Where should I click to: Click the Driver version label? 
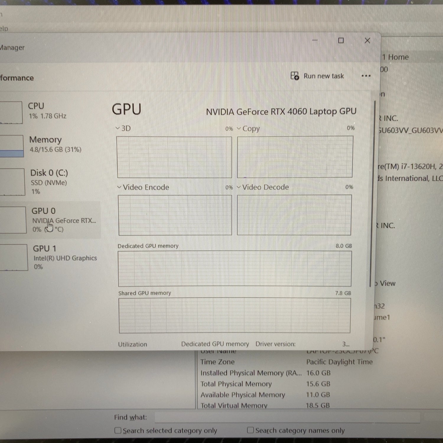pyautogui.click(x=275, y=344)
